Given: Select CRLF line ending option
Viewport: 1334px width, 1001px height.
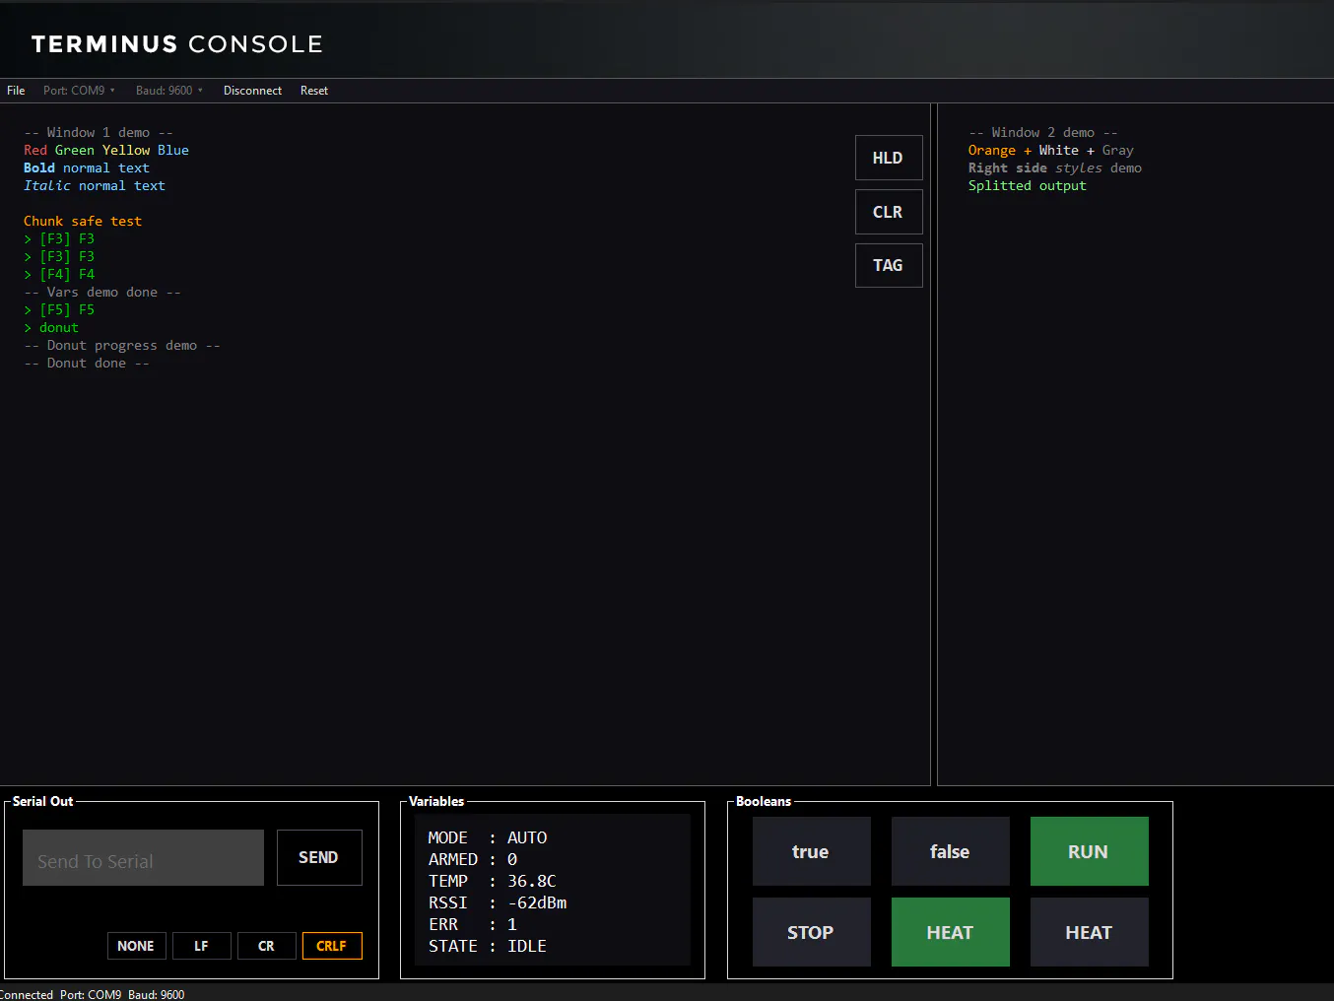Looking at the screenshot, I should click(332, 946).
